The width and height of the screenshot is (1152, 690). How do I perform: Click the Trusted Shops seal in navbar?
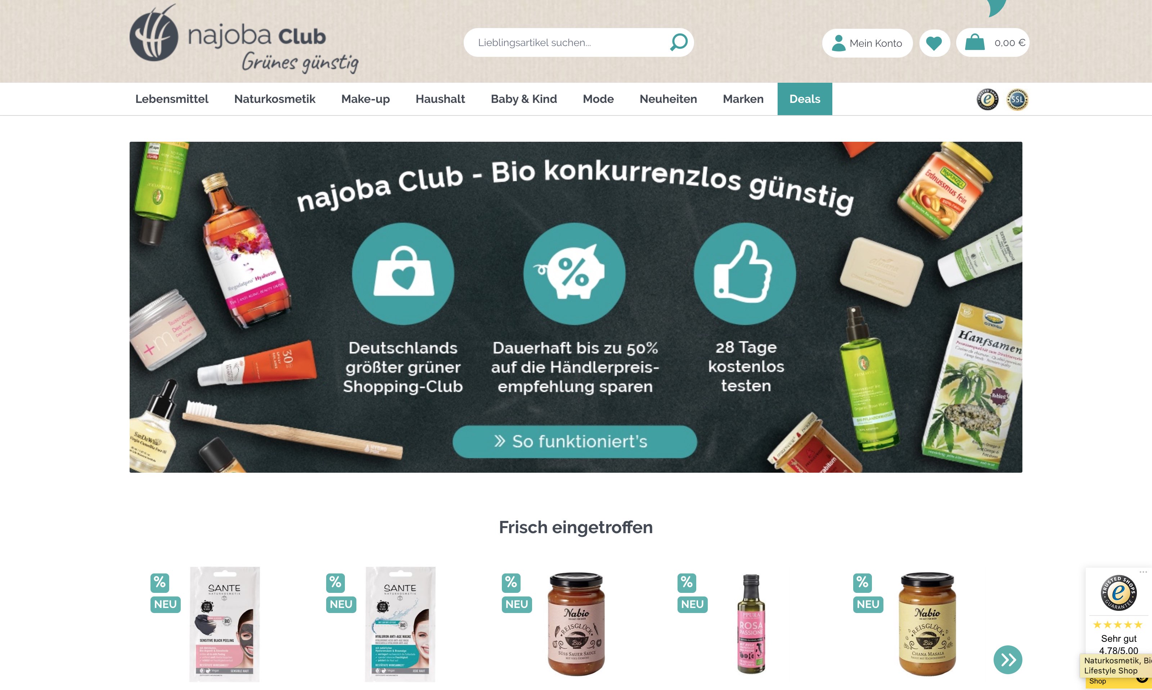(x=987, y=99)
